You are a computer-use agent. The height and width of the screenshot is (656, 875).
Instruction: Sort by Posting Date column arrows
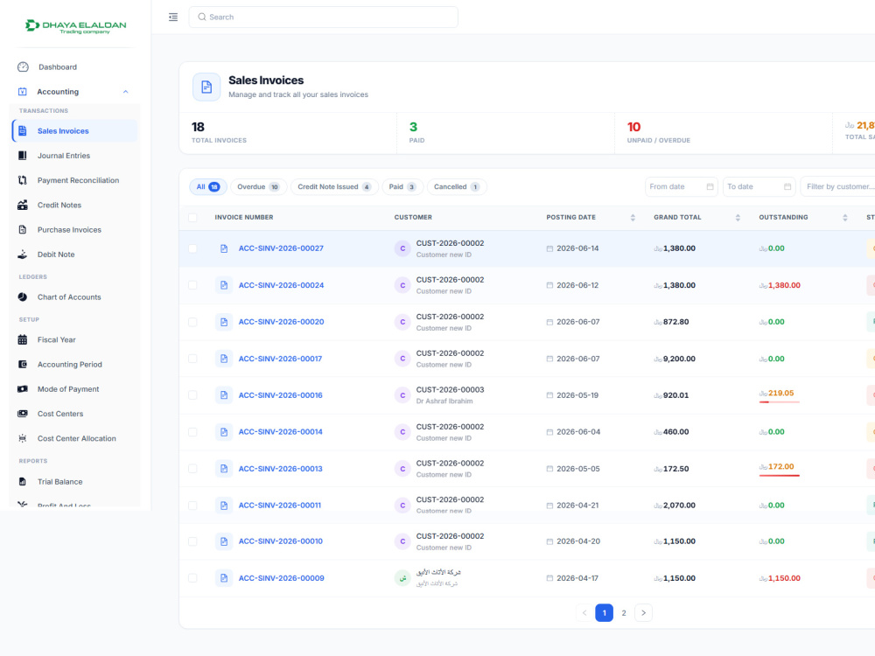coord(633,218)
